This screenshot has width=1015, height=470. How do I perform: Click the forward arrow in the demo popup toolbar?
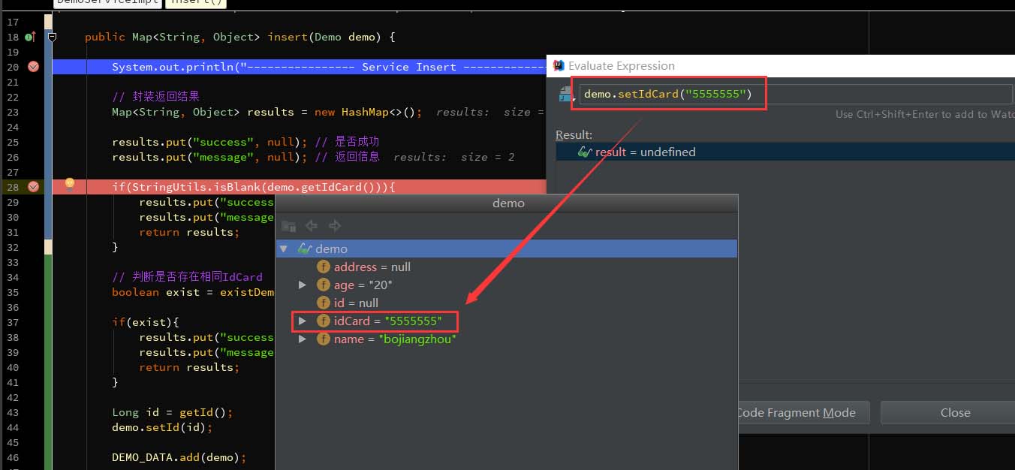tap(335, 225)
